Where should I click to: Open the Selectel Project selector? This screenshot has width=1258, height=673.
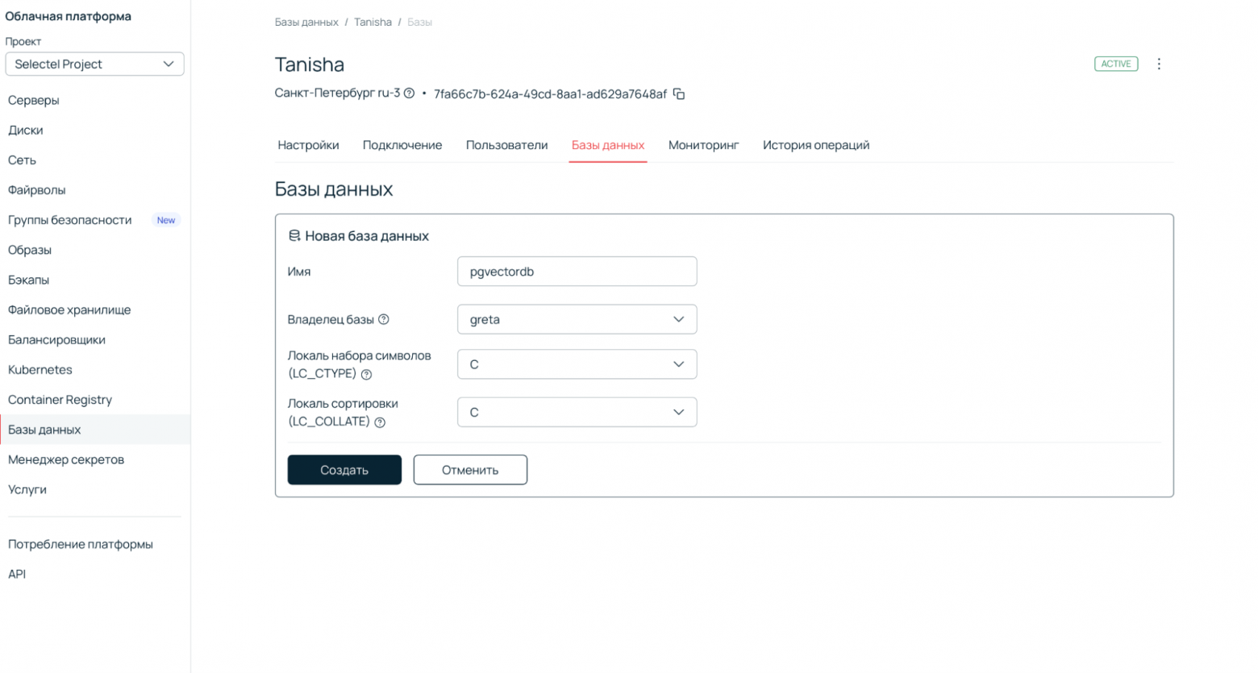[x=94, y=64]
